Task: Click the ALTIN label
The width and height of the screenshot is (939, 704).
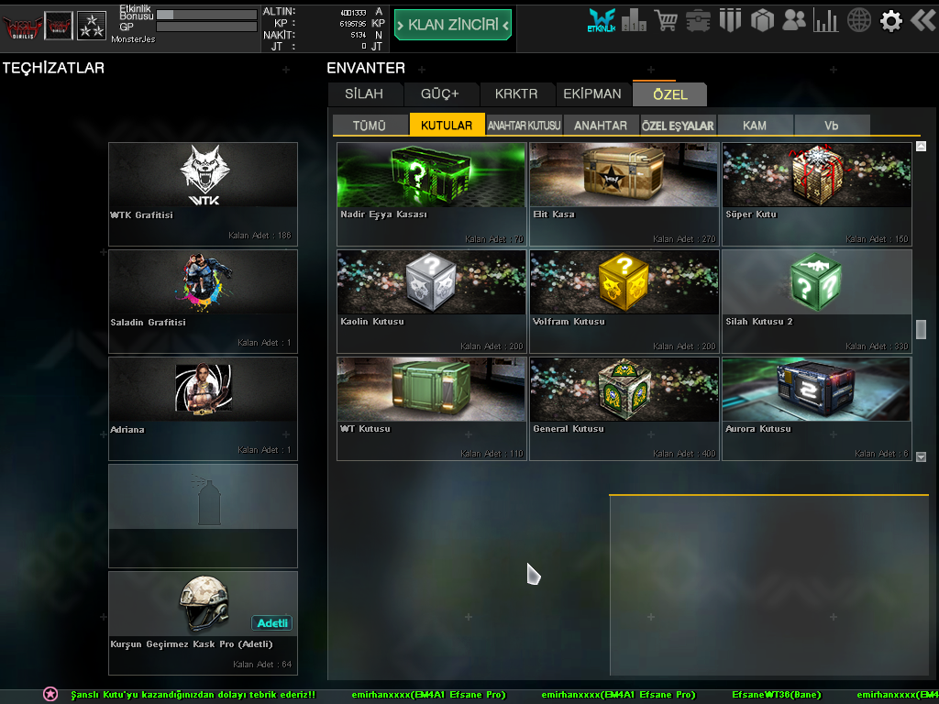Action: pos(279,11)
